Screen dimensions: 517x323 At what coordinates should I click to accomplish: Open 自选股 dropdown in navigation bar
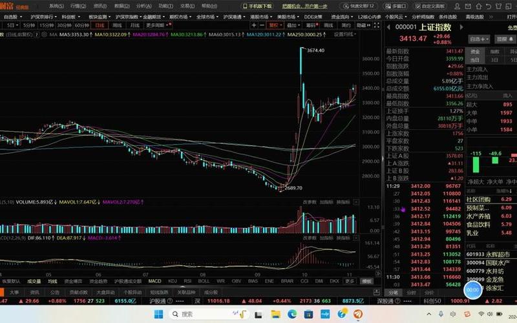click(13, 17)
